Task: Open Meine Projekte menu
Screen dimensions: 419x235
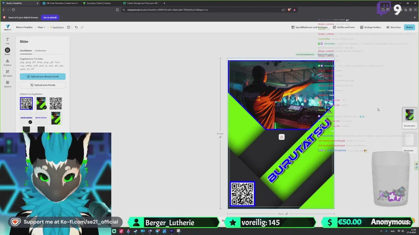Action: 24,27
